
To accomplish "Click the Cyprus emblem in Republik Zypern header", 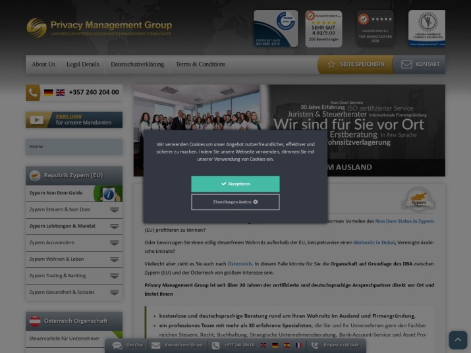I will tap(35, 175).
